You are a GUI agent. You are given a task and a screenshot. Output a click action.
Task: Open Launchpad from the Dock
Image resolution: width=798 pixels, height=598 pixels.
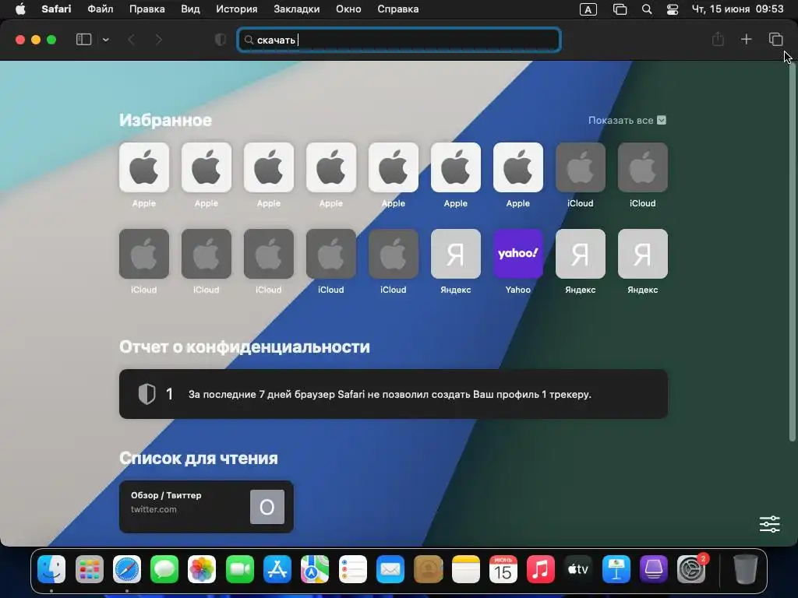coord(90,569)
